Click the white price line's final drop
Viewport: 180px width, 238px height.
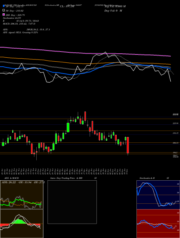(169, 75)
